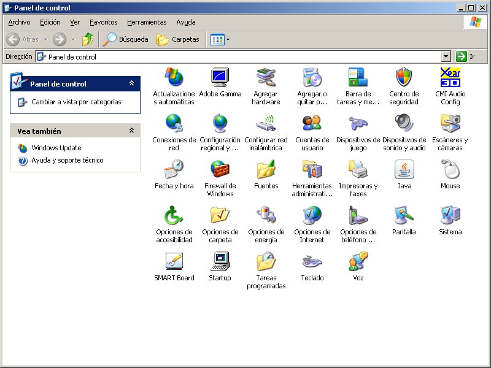Open the Adobe Gamma icon
The image size is (491, 368).
(220, 77)
